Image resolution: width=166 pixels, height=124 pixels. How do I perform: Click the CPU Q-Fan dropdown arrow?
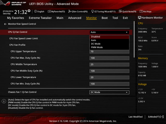click(127, 32)
